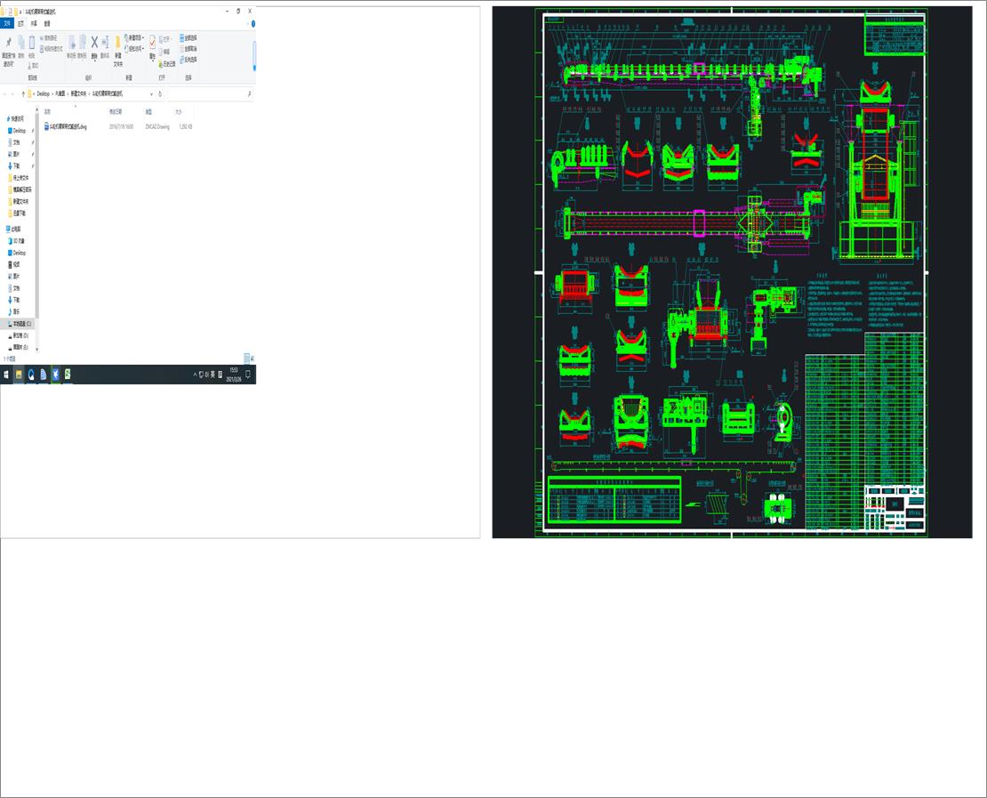The height and width of the screenshot is (798, 987).
Task: Click the red X Delete icon
Action: coord(94,42)
